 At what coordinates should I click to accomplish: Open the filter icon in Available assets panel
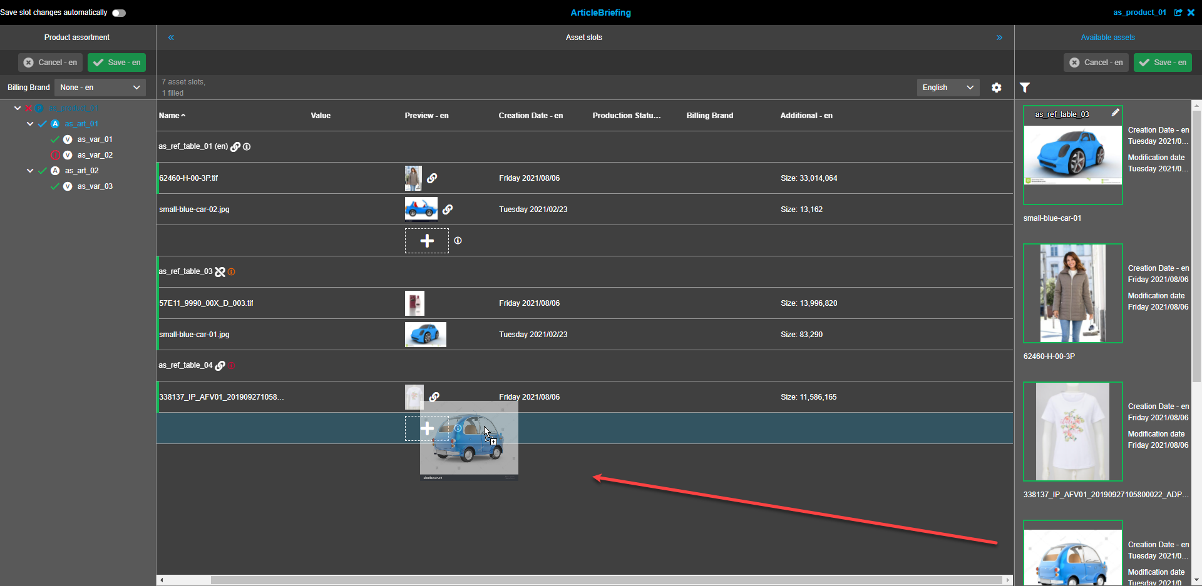1024,88
